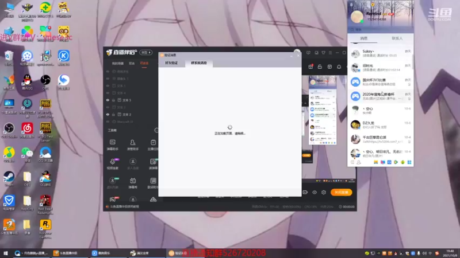The height and width of the screenshot is (258, 460).
Task: Toggle visibility eye for Warcraft III source
Action: (x=108, y=122)
